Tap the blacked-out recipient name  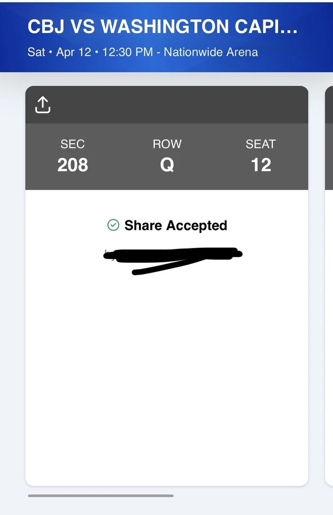(x=172, y=256)
